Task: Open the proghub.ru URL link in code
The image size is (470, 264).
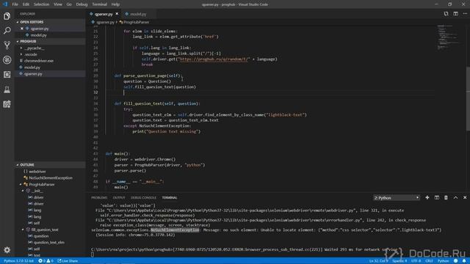Action: click(214, 59)
